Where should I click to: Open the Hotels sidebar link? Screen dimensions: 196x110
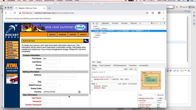tap(10, 48)
